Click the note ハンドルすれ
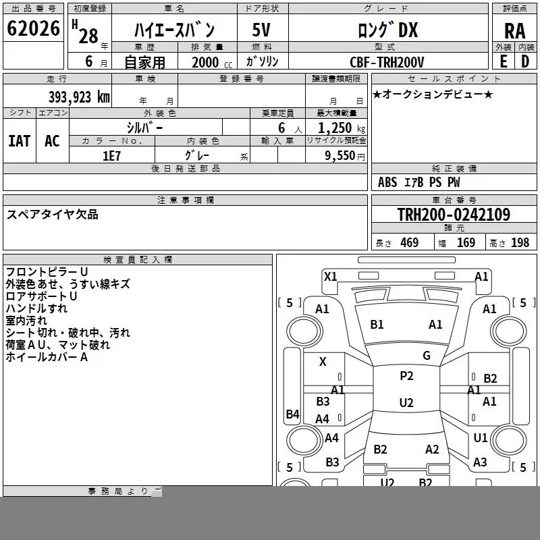The width and height of the screenshot is (540, 540). click(36, 308)
